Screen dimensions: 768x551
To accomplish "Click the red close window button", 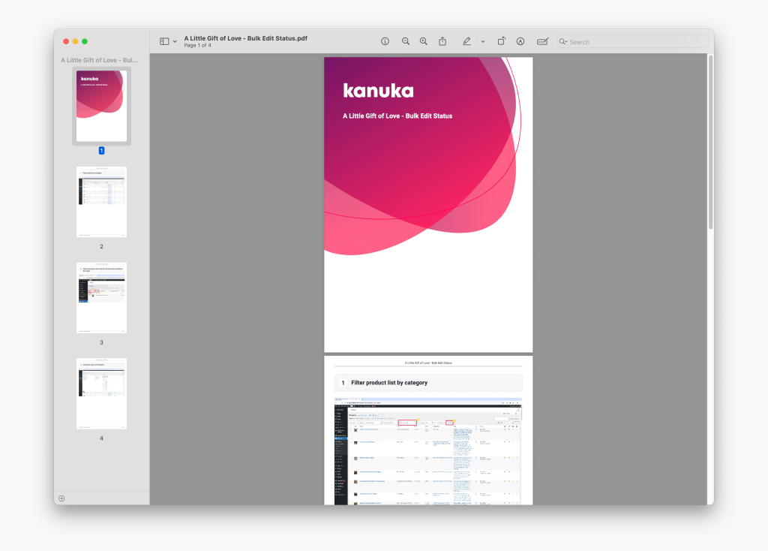I will [x=66, y=42].
